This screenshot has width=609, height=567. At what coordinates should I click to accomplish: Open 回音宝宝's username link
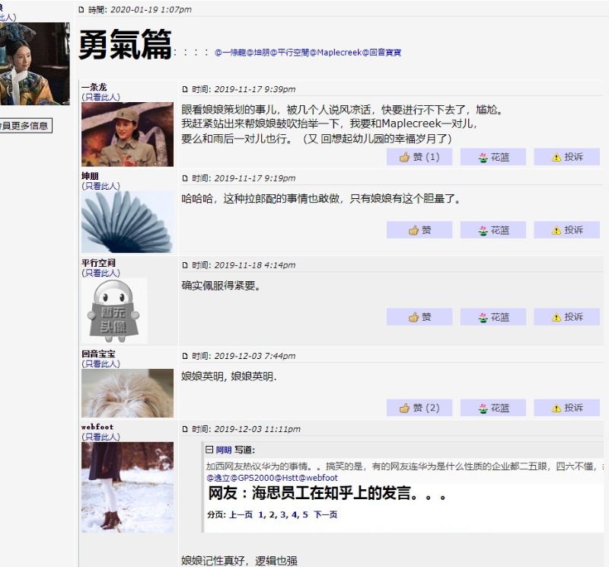(98, 354)
